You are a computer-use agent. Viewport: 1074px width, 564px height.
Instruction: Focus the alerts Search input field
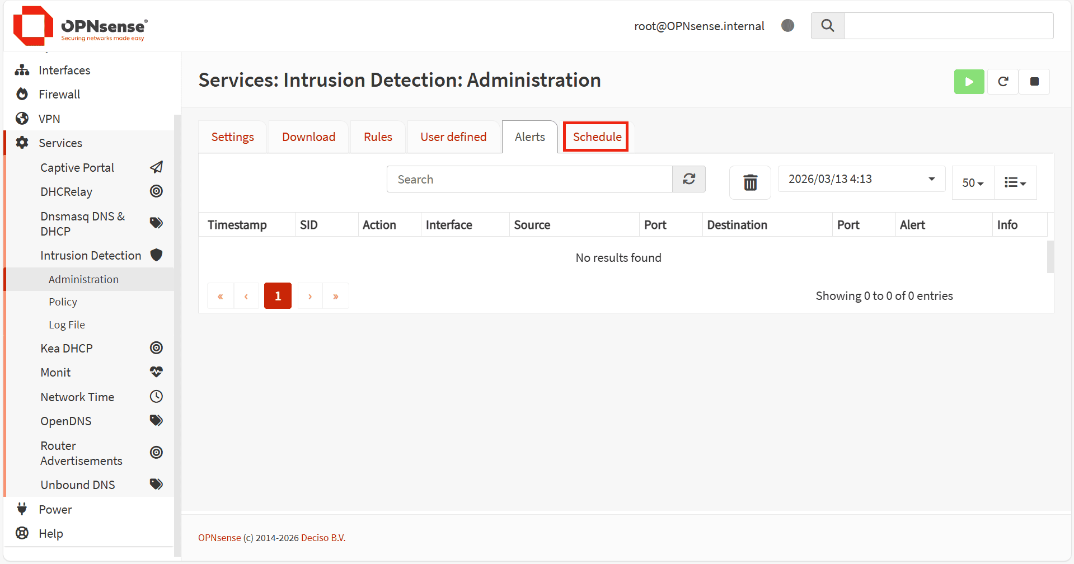pos(529,180)
